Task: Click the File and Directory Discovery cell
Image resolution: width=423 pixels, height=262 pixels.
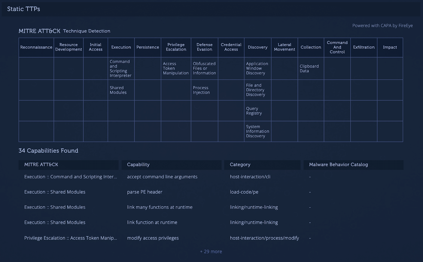Action: tap(255, 90)
